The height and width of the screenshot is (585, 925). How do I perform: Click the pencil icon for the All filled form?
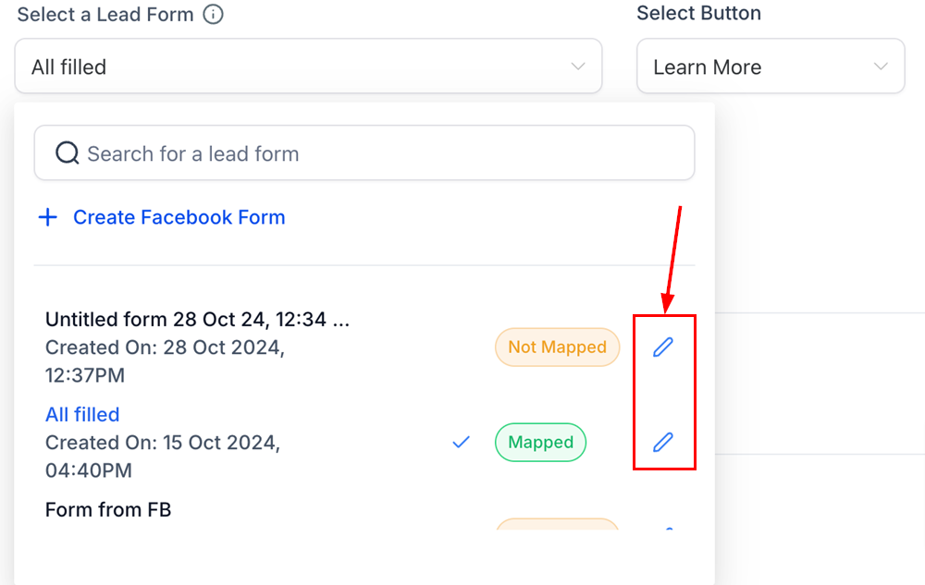[663, 442]
